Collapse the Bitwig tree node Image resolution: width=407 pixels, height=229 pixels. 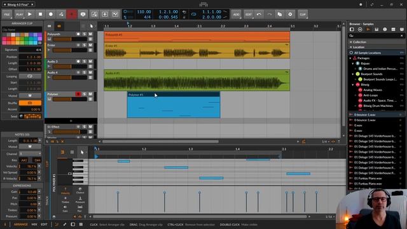pos(353,85)
